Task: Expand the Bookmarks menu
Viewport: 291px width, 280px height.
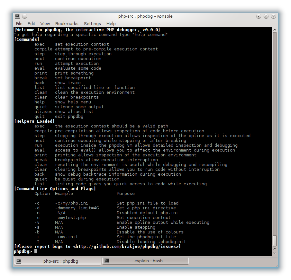Action: [67, 23]
